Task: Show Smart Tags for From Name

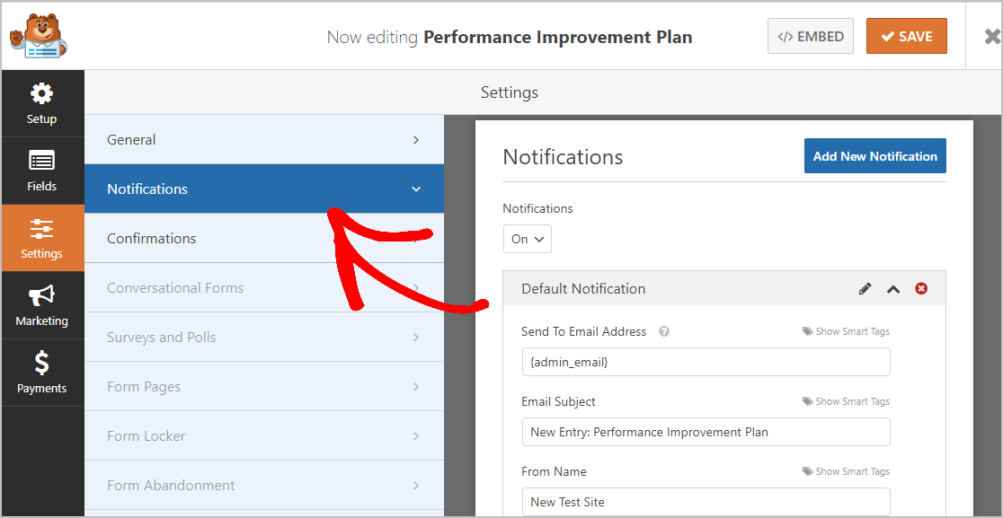Action: pos(846,471)
